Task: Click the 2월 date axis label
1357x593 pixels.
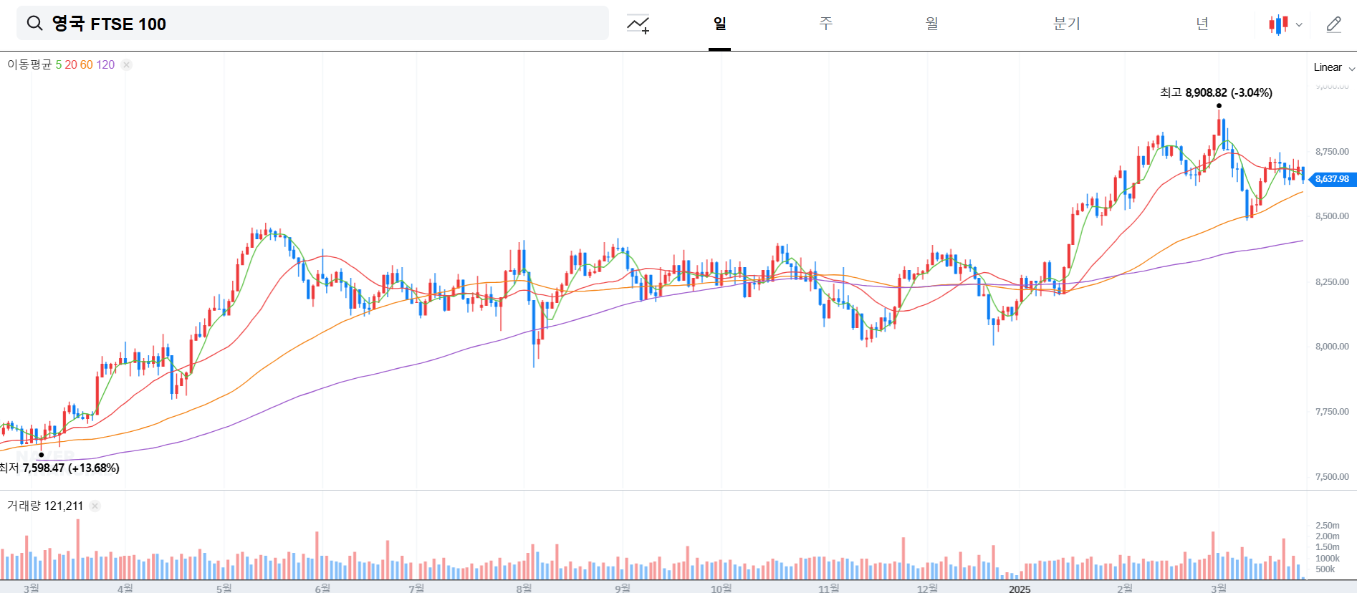Action: (1125, 588)
